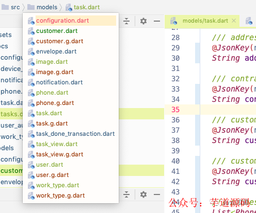Click the task_view.dart file icon

click(31, 144)
